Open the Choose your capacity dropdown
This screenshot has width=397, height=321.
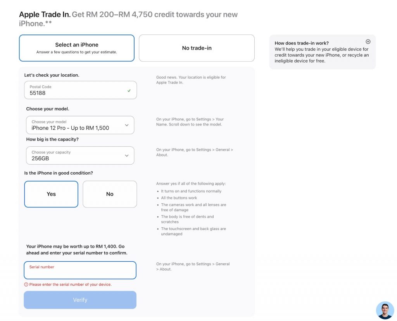(x=80, y=156)
